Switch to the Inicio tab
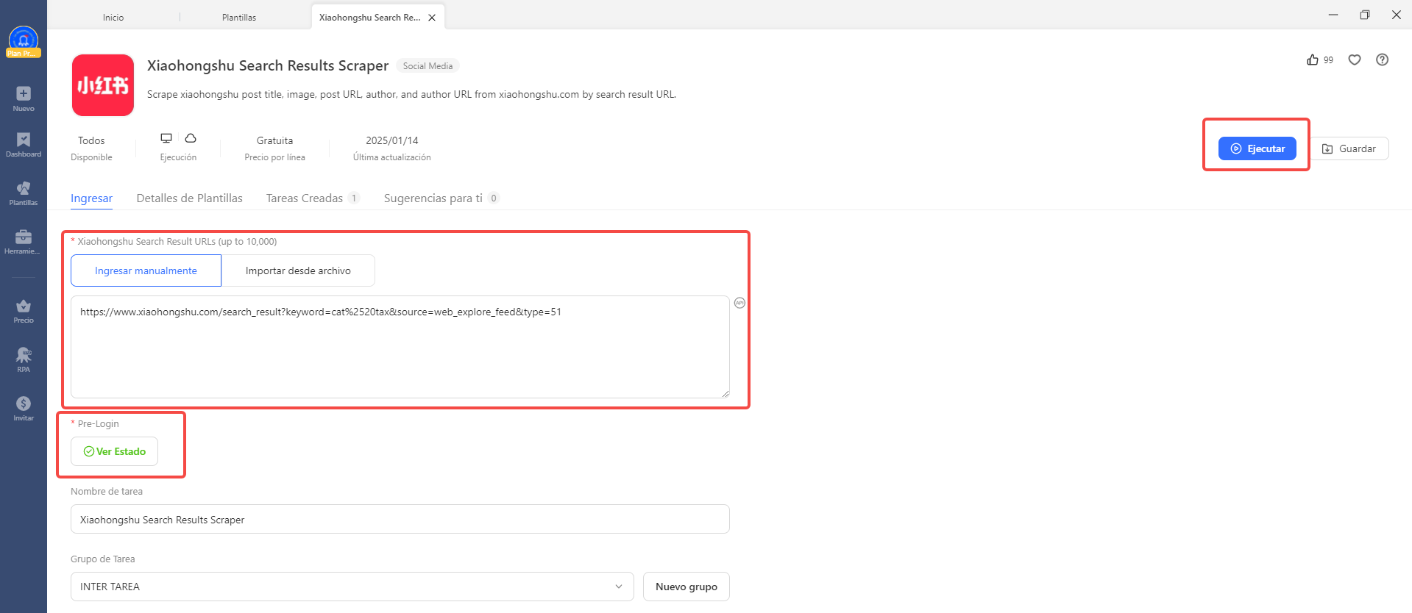Image resolution: width=1412 pixels, height=613 pixels. tap(113, 18)
